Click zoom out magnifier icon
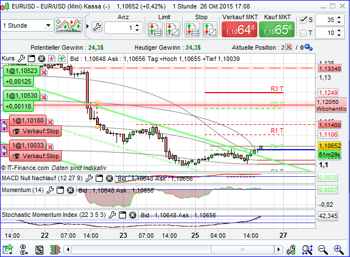The height and width of the screenshot is (257, 350). click(323, 249)
